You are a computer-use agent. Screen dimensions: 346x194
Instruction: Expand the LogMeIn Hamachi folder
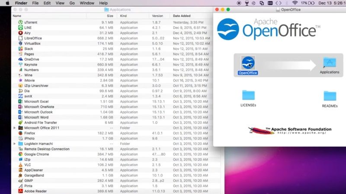[15, 144]
